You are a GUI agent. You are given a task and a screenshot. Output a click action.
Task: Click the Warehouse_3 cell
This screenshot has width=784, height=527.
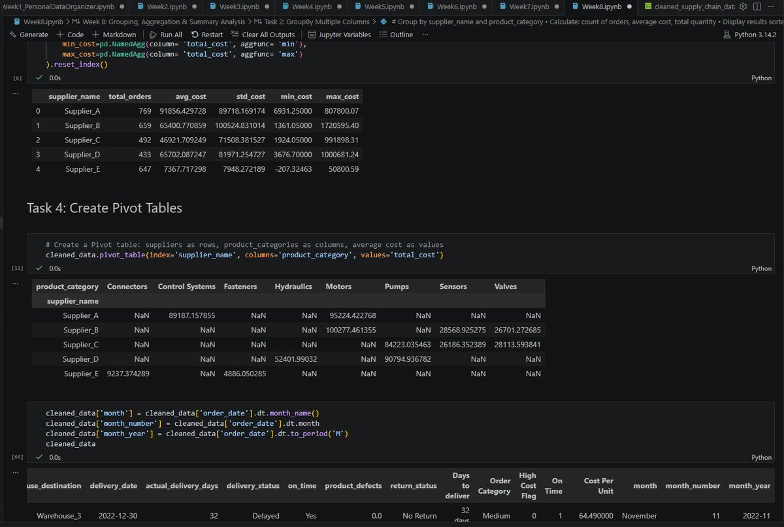[59, 516]
